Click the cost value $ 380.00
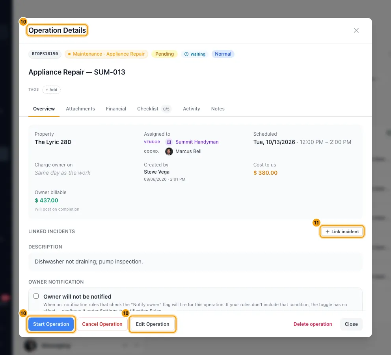391x355 pixels. pyautogui.click(x=265, y=173)
